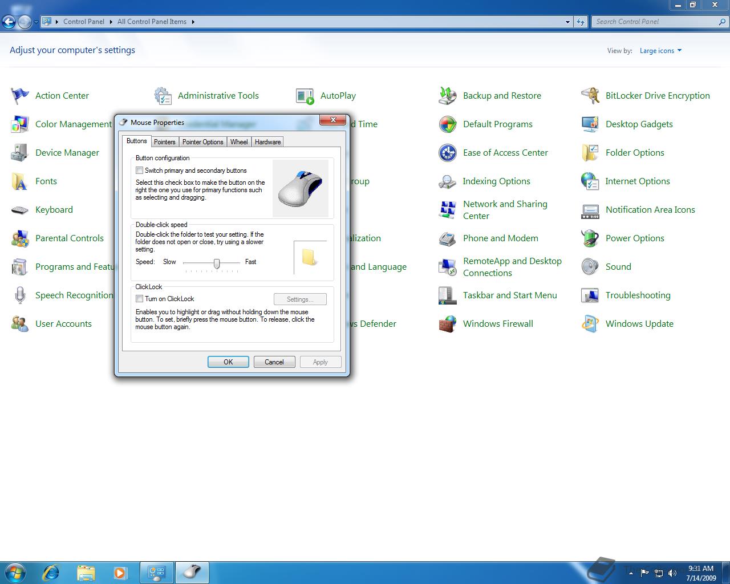Click the double-click test folder
This screenshot has width=730, height=584.
(310, 257)
